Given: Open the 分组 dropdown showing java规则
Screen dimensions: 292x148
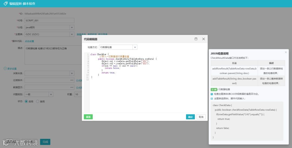Looking at the screenshot, I should tap(49, 27).
